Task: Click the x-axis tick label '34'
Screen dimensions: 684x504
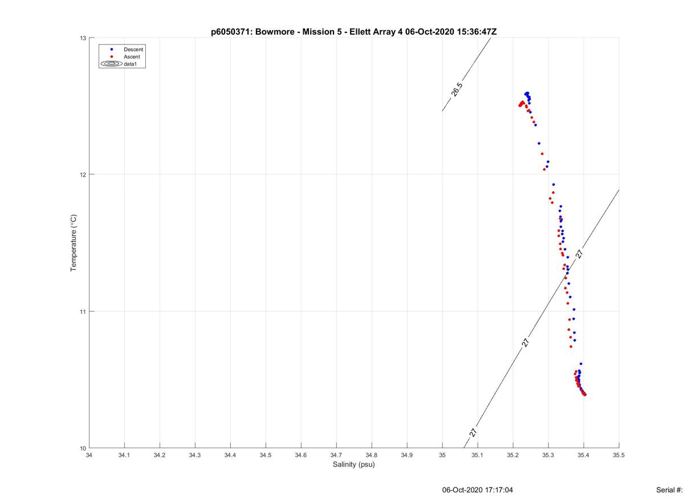Action: click(x=89, y=455)
